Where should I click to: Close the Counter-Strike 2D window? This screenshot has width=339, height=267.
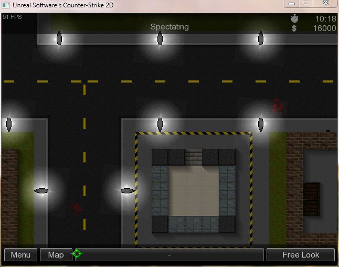pos(325,3)
